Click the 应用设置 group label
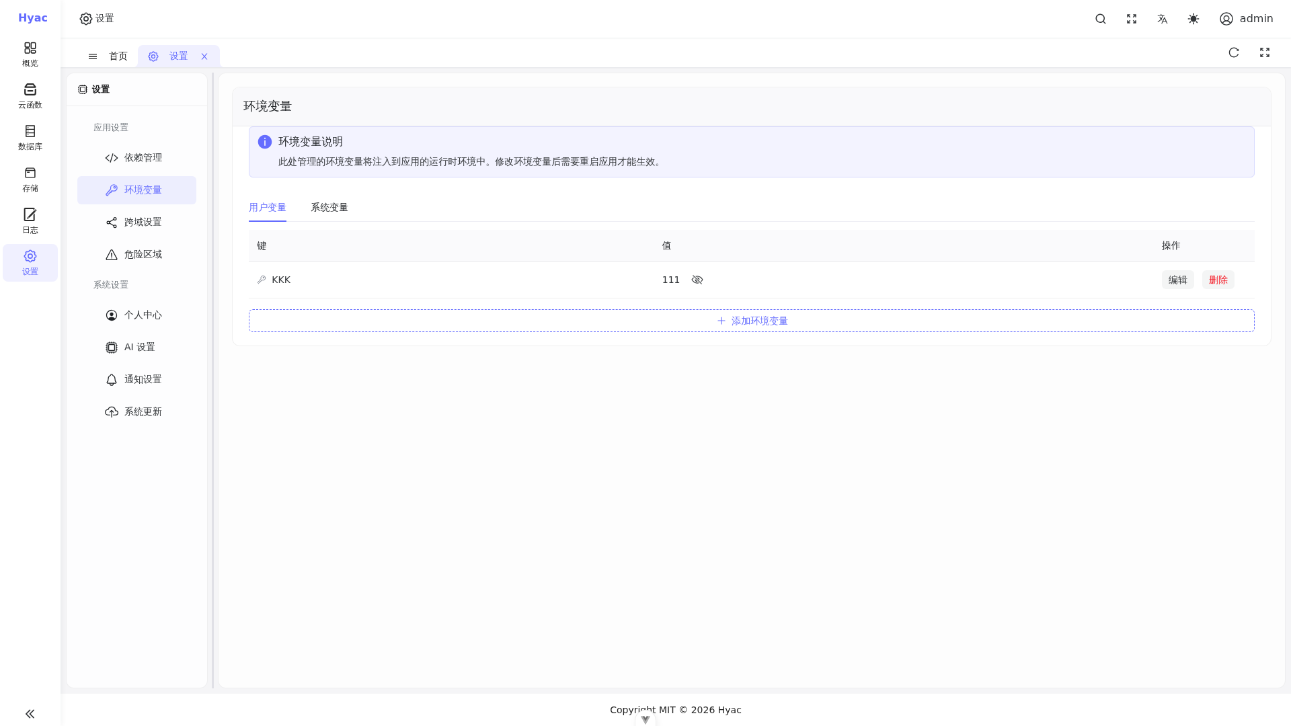 click(x=111, y=128)
